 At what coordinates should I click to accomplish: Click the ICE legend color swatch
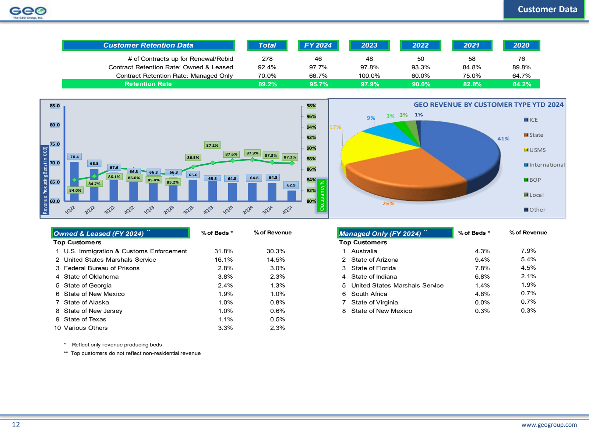pos(526,120)
